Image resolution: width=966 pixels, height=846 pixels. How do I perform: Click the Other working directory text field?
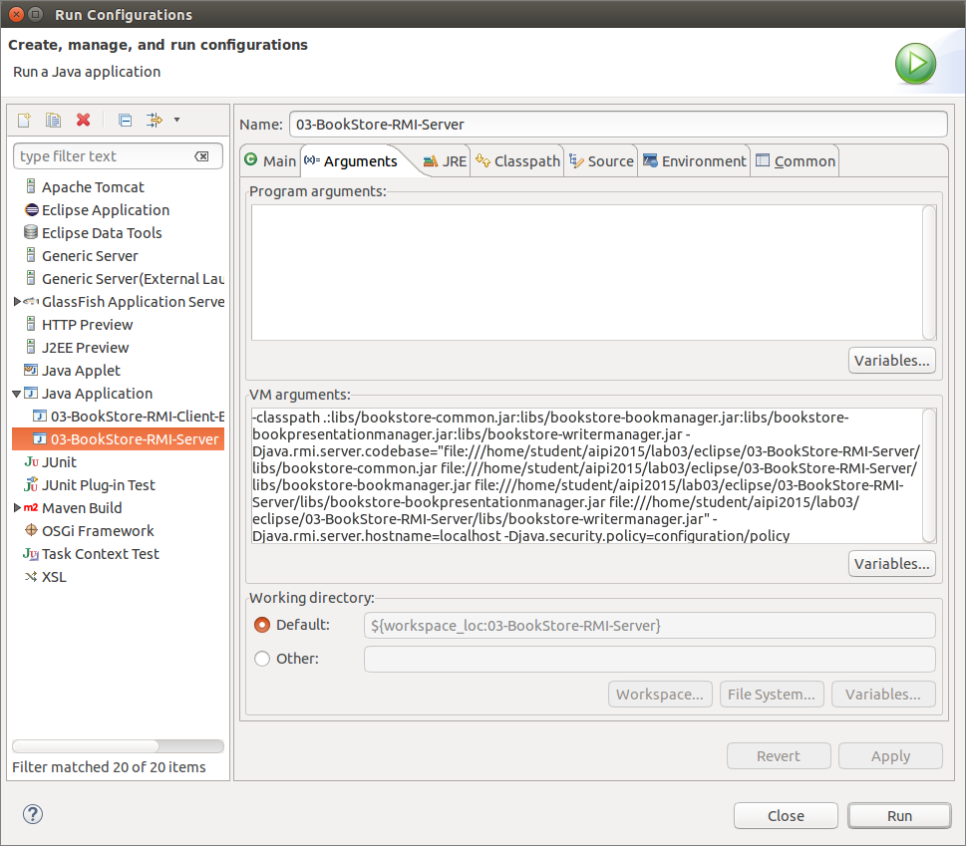pos(649,659)
